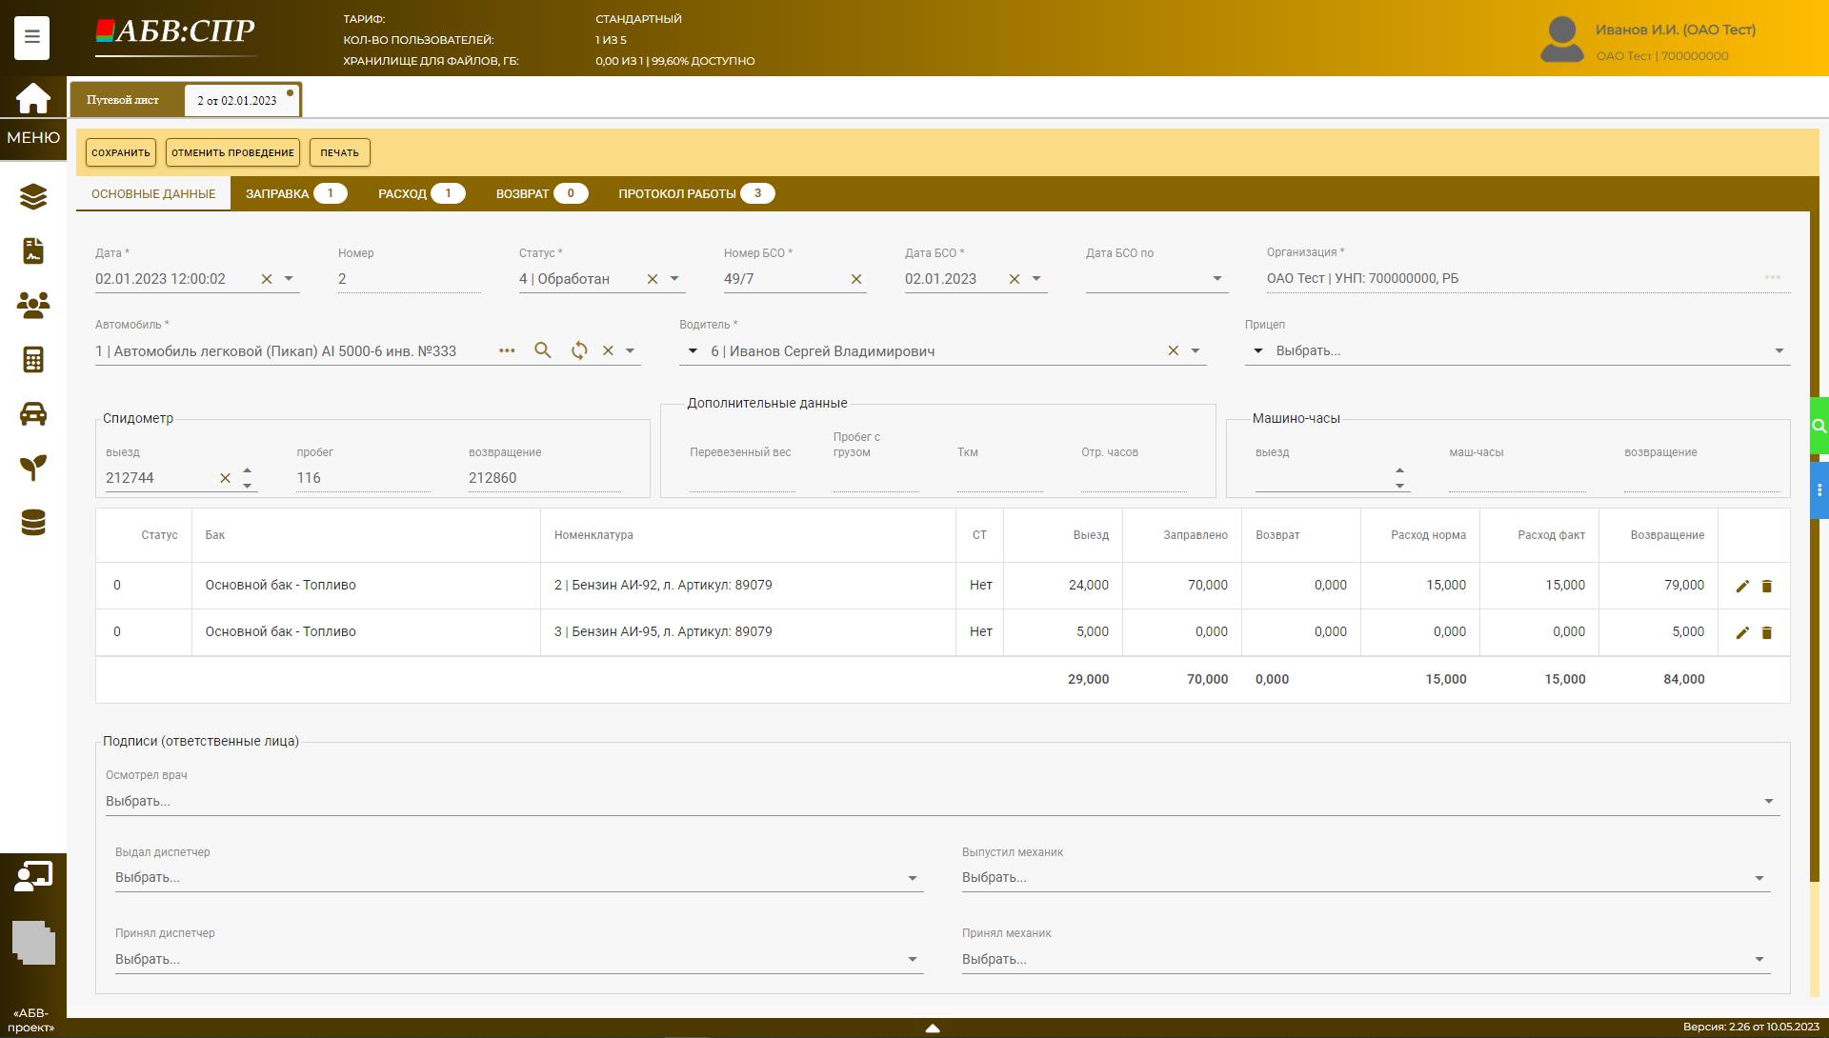
Task: Delete the Бензин АИ-95 row
Action: click(x=1766, y=632)
